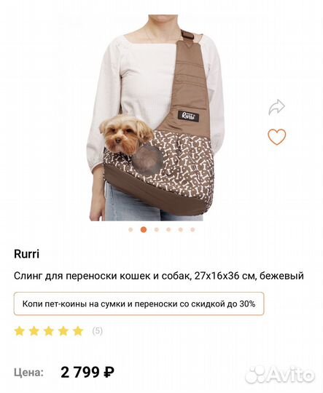The image size is (323, 393).
Task: Open the pet-coins discount promo banner
Action: tap(139, 303)
